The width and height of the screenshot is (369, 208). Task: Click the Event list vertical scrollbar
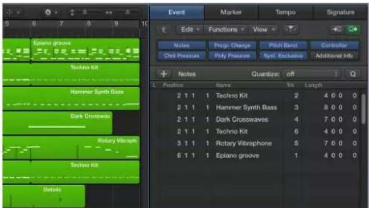pos(363,108)
